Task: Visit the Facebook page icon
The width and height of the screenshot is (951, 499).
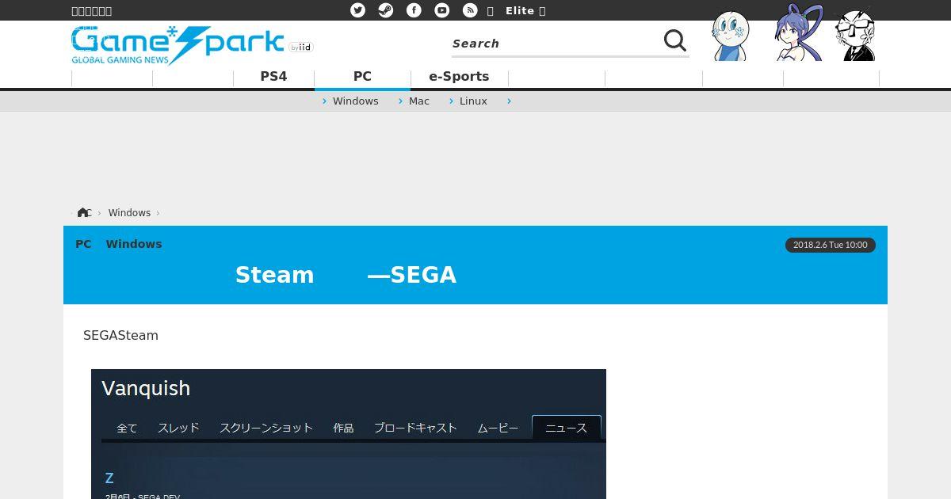Action: (414, 10)
